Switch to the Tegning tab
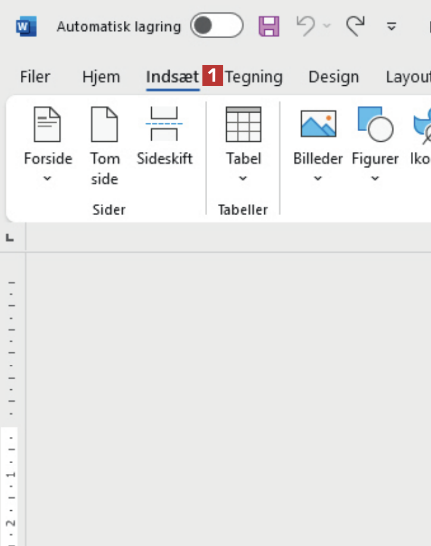 pos(254,77)
